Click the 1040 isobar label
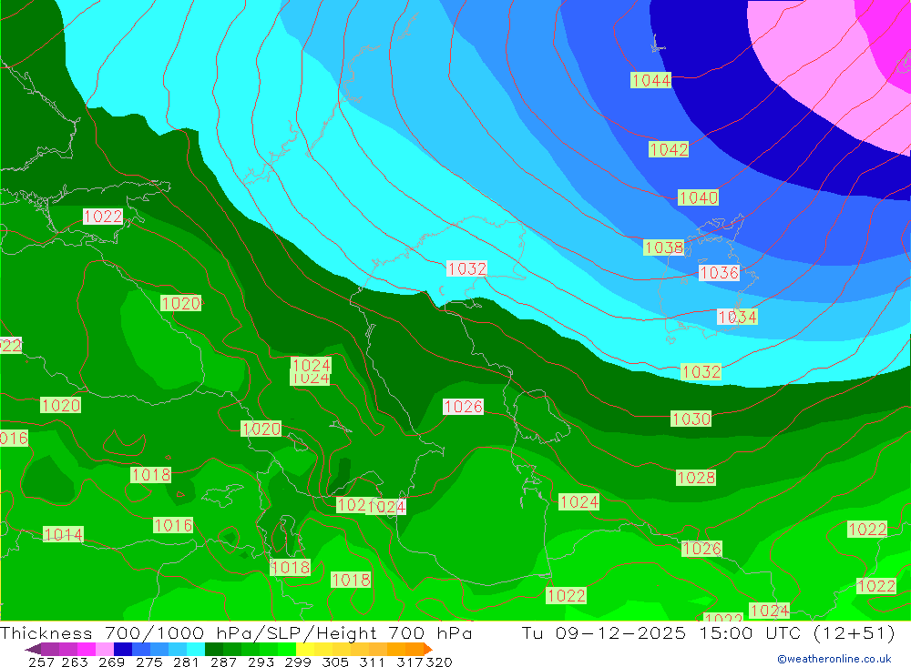 point(698,197)
